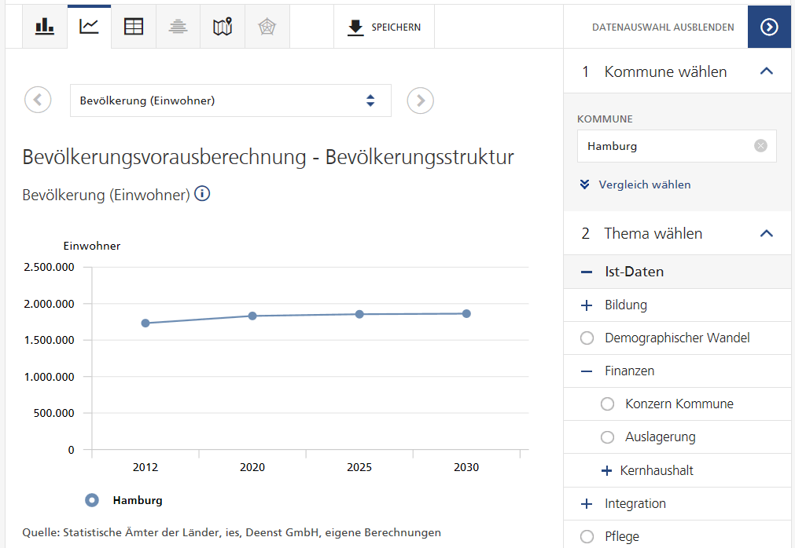Screen dimensions: 795x548
Task: Go to next indicator with right arrow
Action: click(421, 100)
